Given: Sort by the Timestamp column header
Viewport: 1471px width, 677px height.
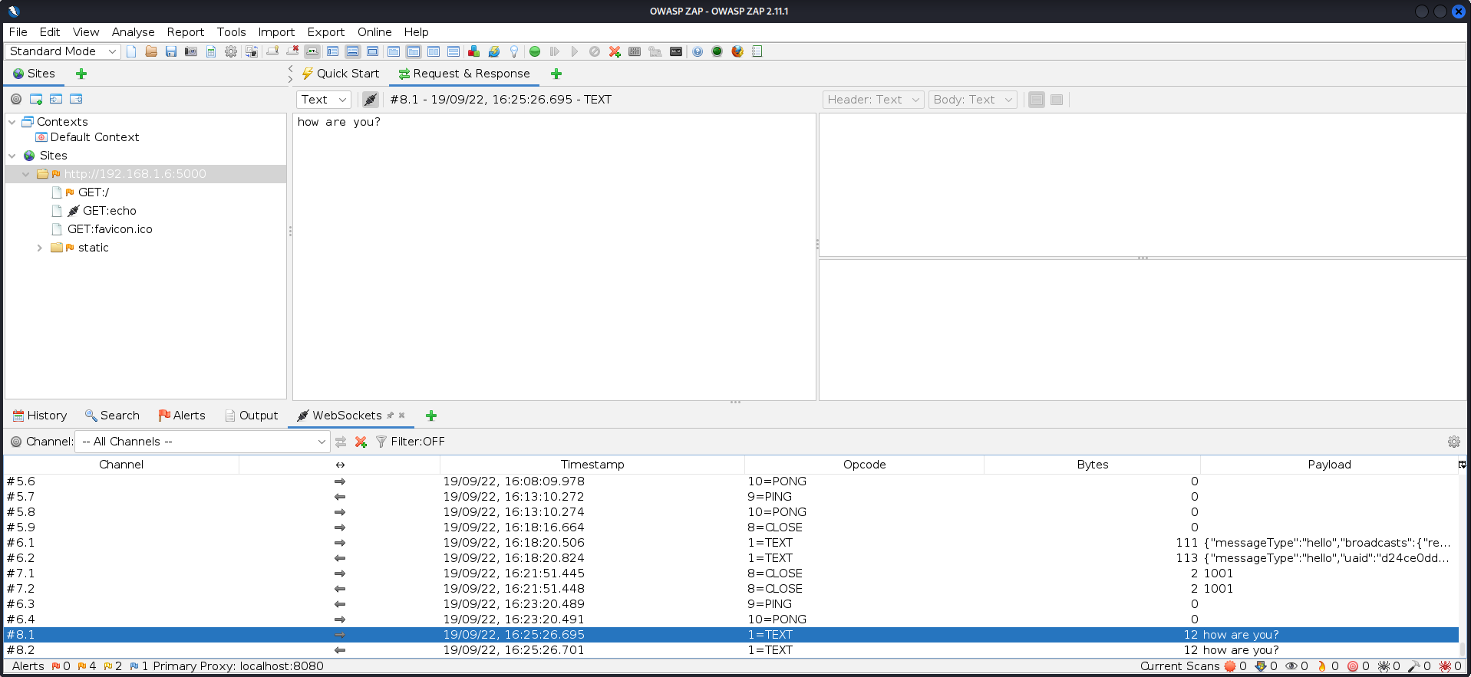Looking at the screenshot, I should [592, 465].
